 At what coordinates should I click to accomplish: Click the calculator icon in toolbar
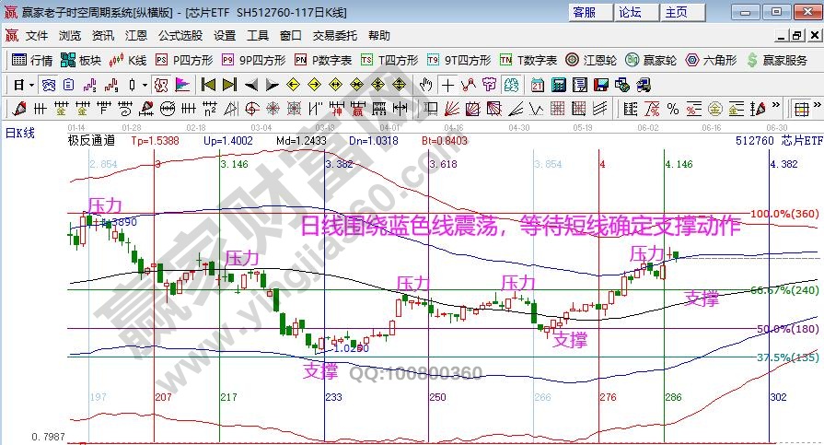point(557,85)
